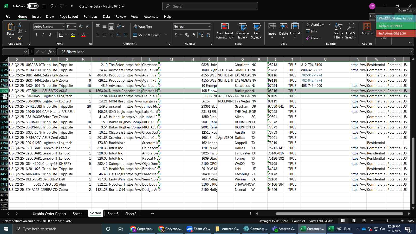Switch to the Insert ribbon tab
Image resolution: width=416 pixels, height=234 pixels.
tap(36, 16)
